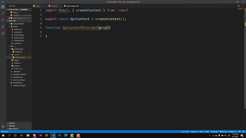
Task: Select the ApiContext.js editor tab
Action: click(71, 6)
